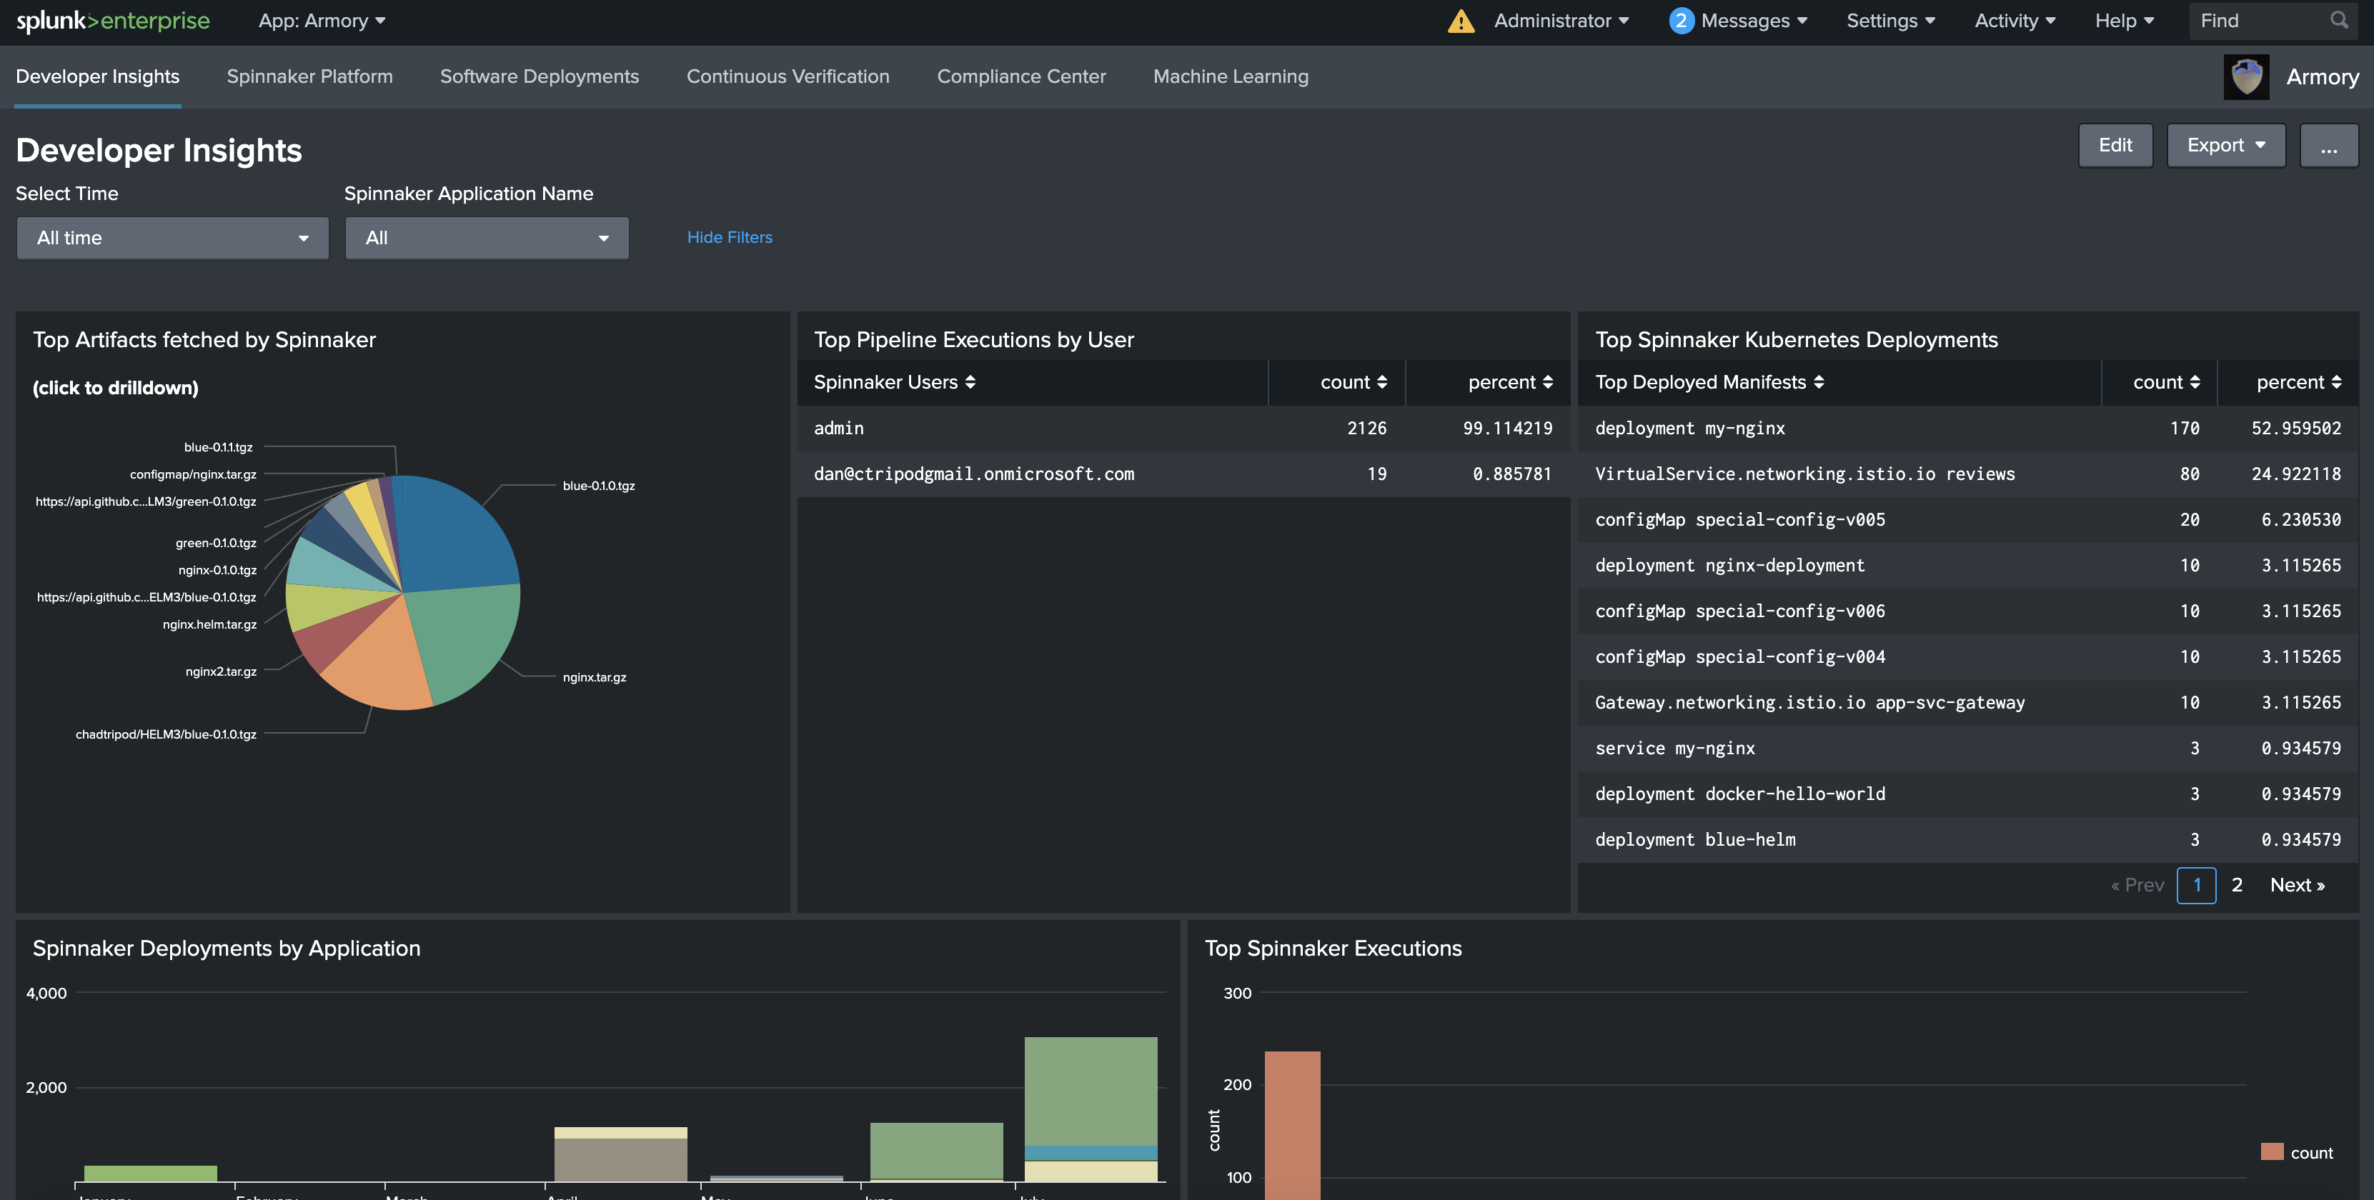Sort Kubernetes deployments by percent column
Screen dimensions: 2374x1200
2298,382
